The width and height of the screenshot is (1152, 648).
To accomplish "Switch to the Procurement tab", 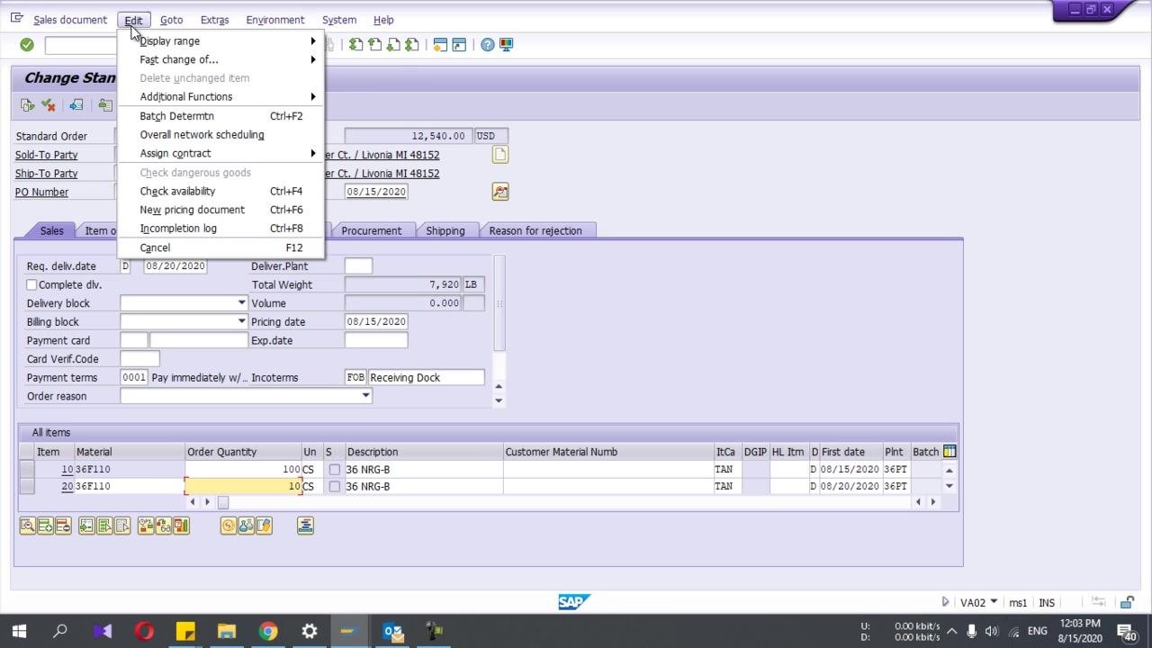I will [371, 230].
